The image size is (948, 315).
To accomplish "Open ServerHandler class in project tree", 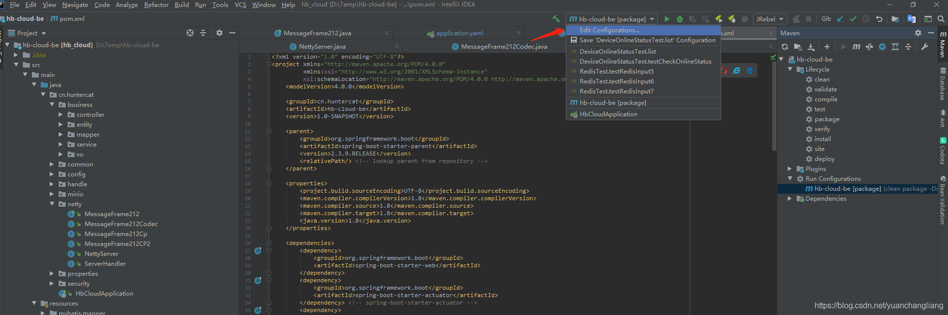I will (105, 264).
